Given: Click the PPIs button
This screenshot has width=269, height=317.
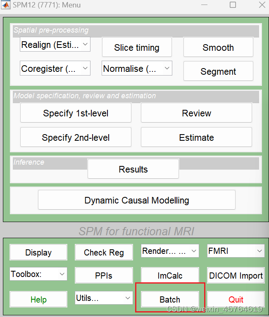Looking at the screenshot, I should [104, 275].
